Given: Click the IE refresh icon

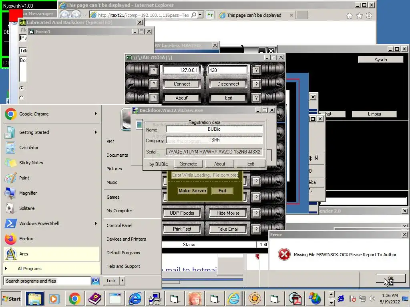Looking at the screenshot, I should point(210,15).
